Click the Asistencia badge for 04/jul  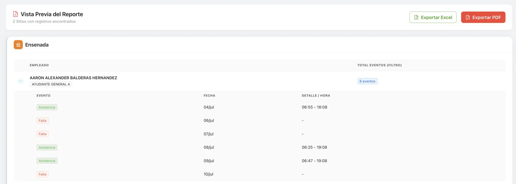click(47, 107)
